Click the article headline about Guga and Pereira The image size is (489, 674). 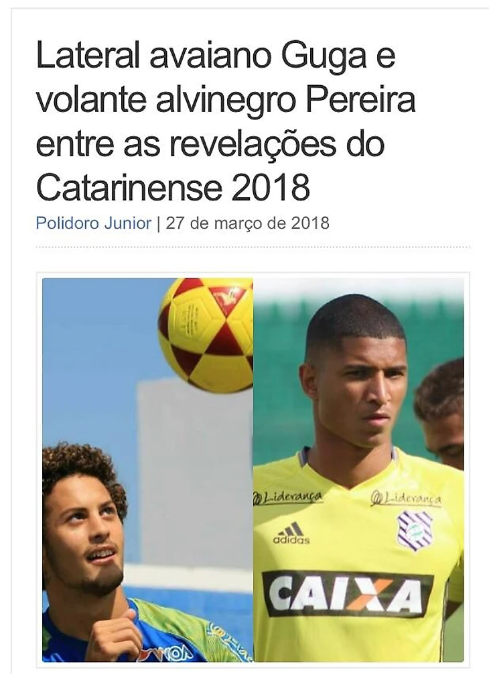226,121
